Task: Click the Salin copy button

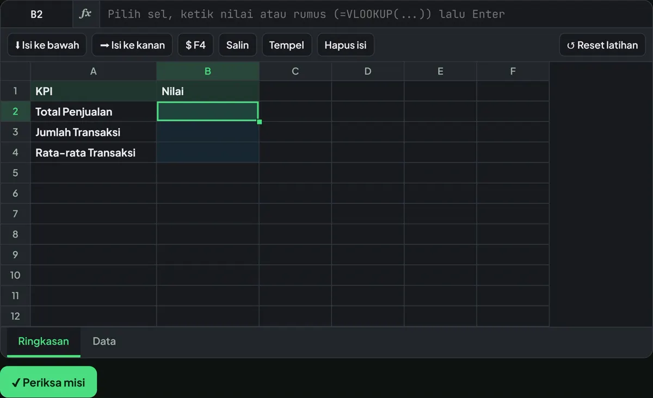Action: [x=237, y=45]
